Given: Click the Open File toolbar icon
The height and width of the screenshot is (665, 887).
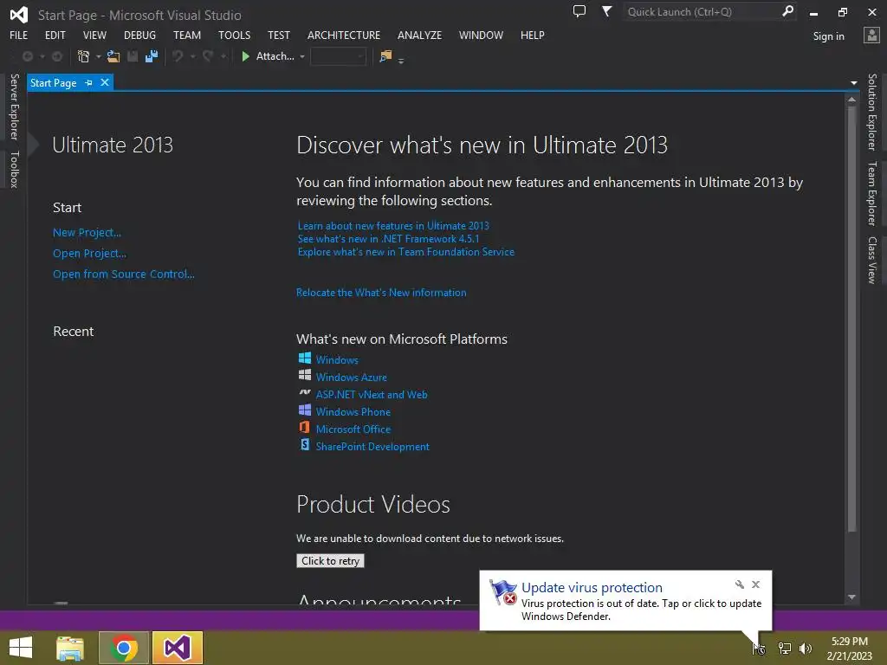Looking at the screenshot, I should [113, 56].
